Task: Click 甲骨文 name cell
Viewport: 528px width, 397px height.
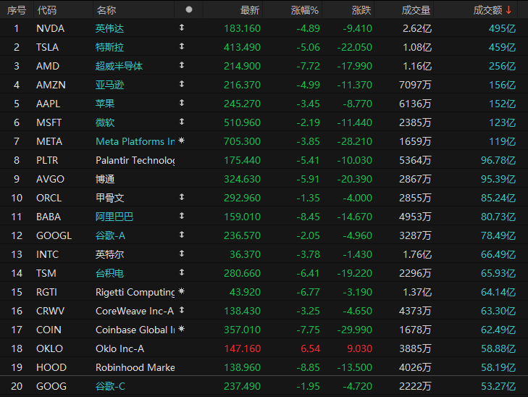Action: (109, 198)
